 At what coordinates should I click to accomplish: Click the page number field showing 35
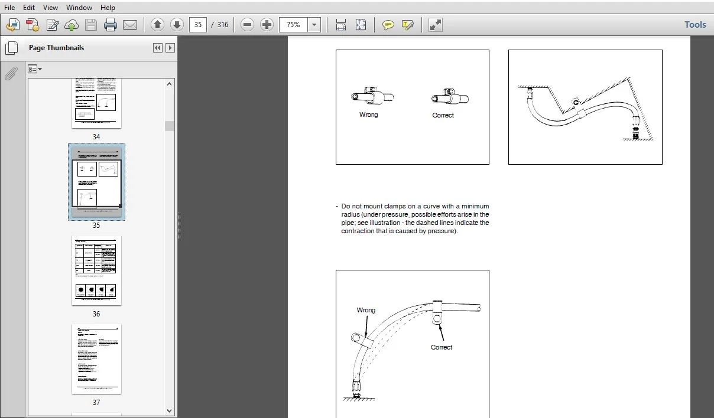[198, 25]
